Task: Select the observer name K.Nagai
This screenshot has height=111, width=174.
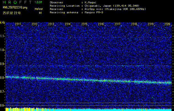Action: click(90, 2)
